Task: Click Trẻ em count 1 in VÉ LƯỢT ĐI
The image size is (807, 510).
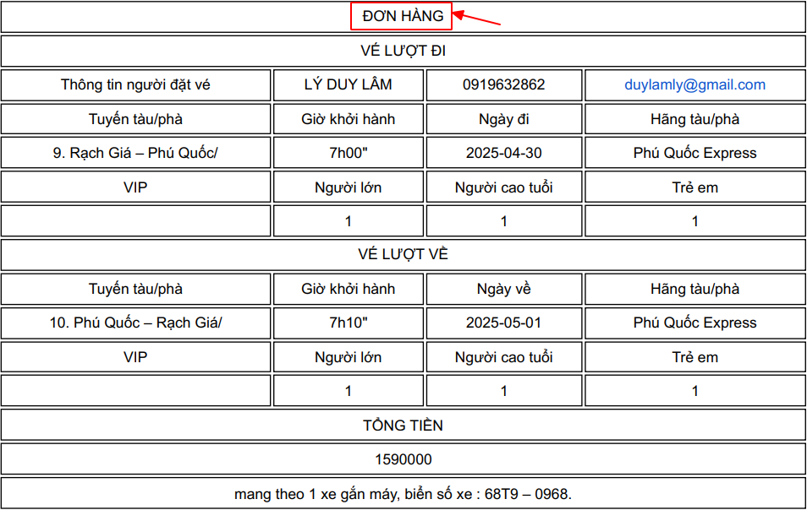Action: pos(694,221)
